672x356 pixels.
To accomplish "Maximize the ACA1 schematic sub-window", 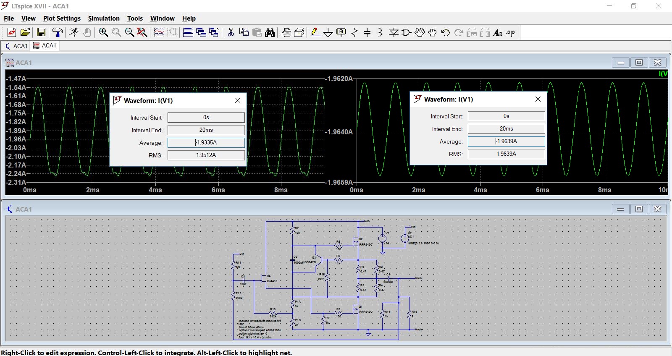I will click(x=639, y=209).
